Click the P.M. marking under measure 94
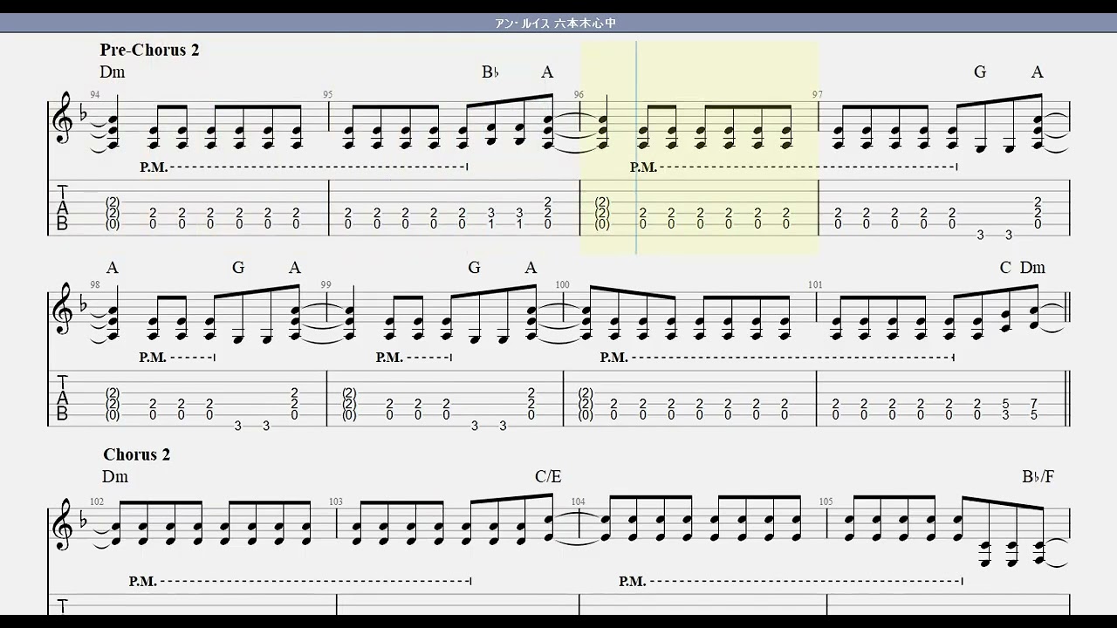This screenshot has height=628, width=1117. (x=153, y=167)
